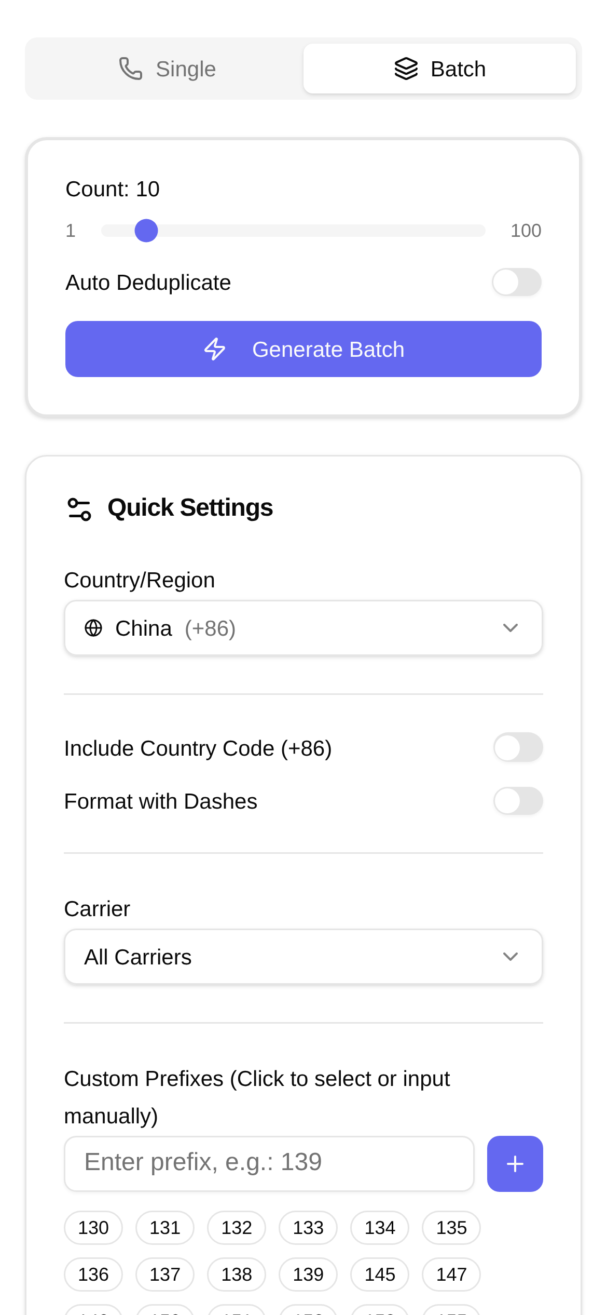Image resolution: width=607 pixels, height=1315 pixels.
Task: Click the layers icon on the Batch tab
Action: click(406, 68)
